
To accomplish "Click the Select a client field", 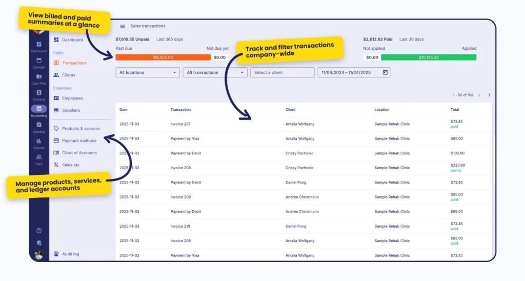I will click(282, 72).
